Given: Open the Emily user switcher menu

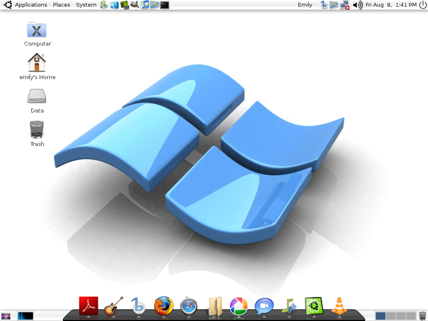Looking at the screenshot, I should pos(305,5).
